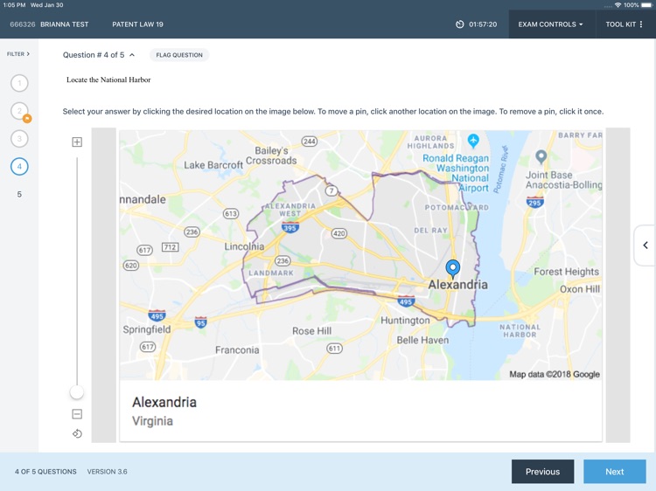Go to question 3 in sidebar
This screenshot has width=656, height=491.
click(19, 138)
